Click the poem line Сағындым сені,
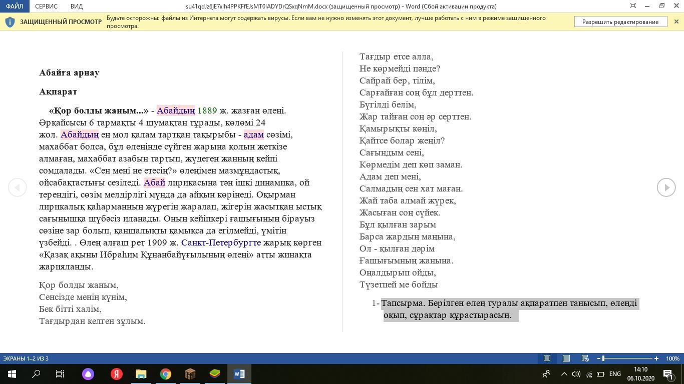Screen dimensions: 684x384 coord(392,152)
